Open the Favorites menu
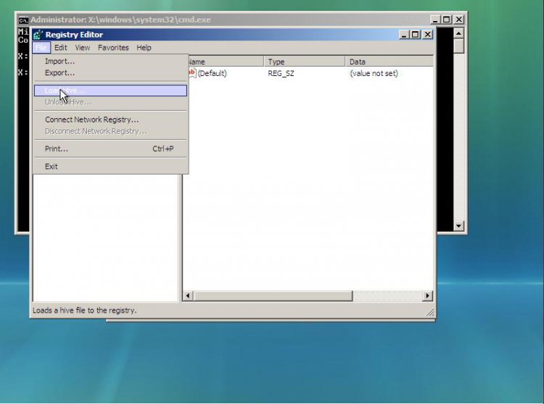This screenshot has width=544, height=404. [x=113, y=48]
